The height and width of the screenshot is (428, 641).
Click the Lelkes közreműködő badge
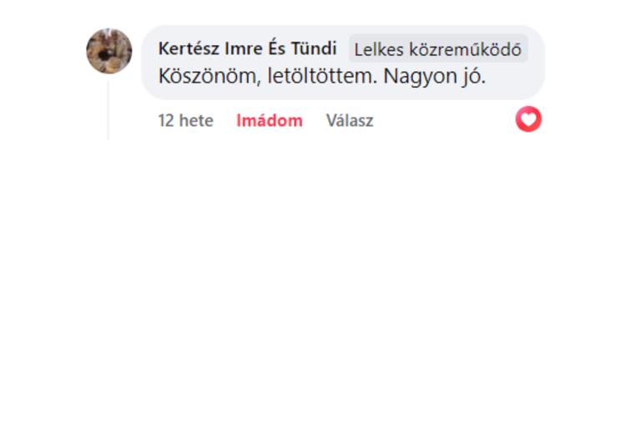click(438, 49)
